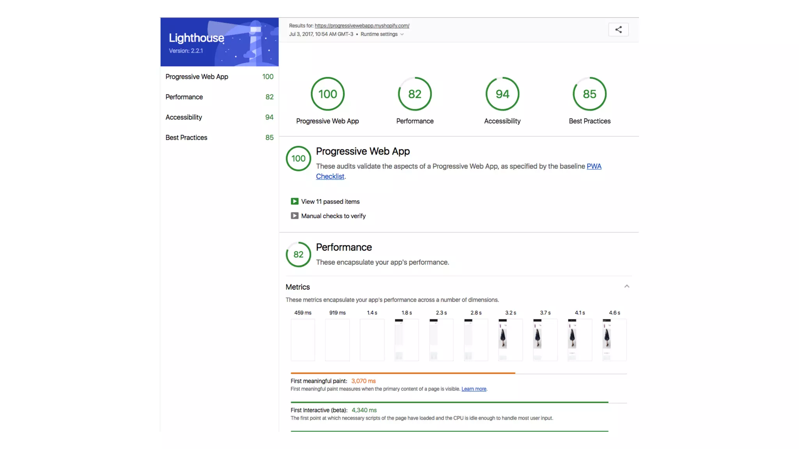Collapse the Metrics section chevron
799x449 pixels.
coord(627,286)
